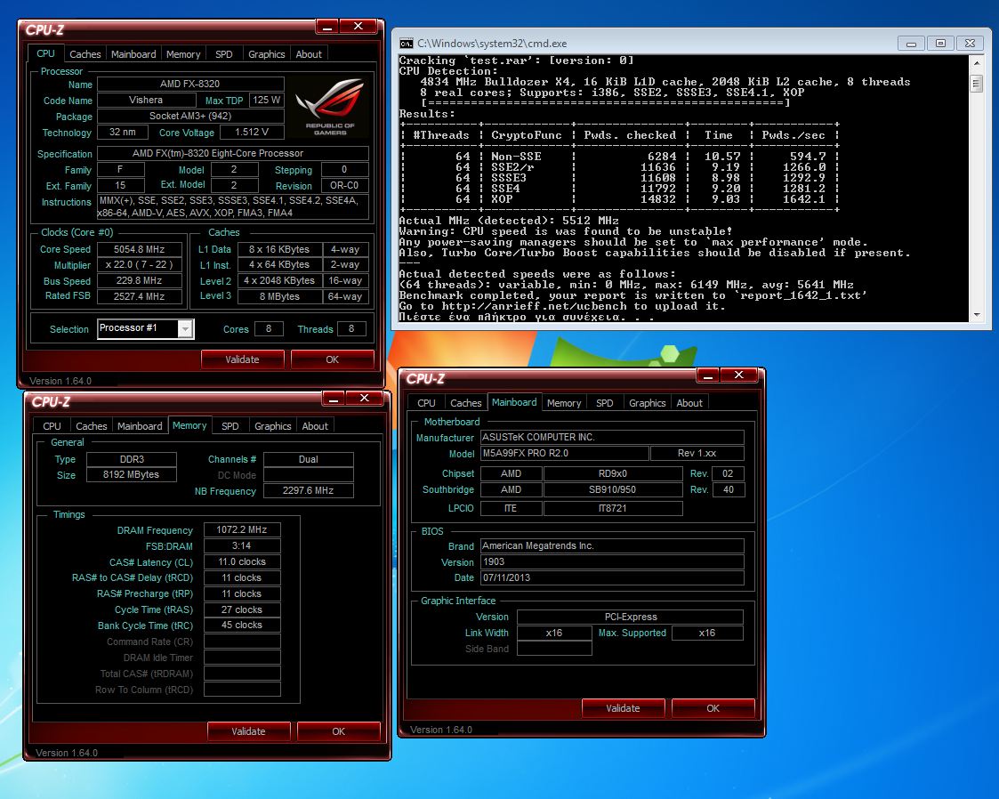Image resolution: width=999 pixels, height=799 pixels.
Task: Select the active CPU tab in the top-left CPU-Z window
Action: click(46, 53)
